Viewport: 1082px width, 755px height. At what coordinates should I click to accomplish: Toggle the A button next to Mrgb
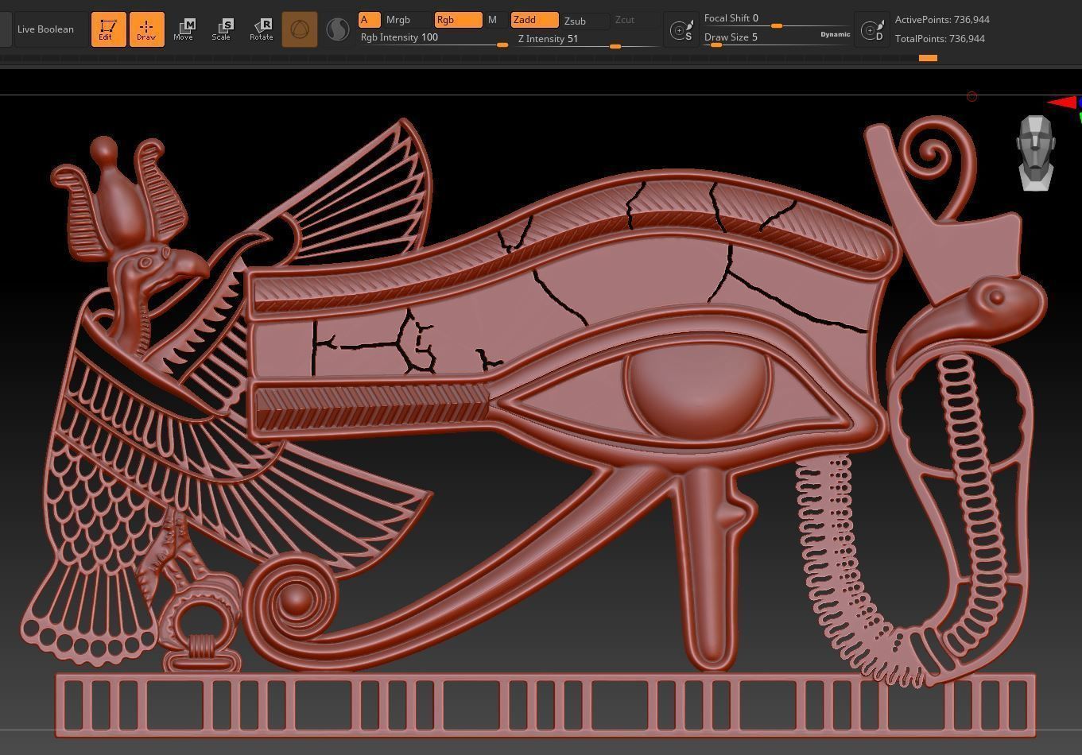tap(369, 20)
